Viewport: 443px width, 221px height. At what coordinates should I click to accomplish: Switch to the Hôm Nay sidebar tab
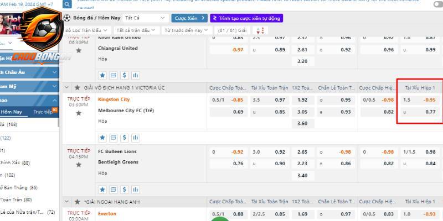coord(11,112)
